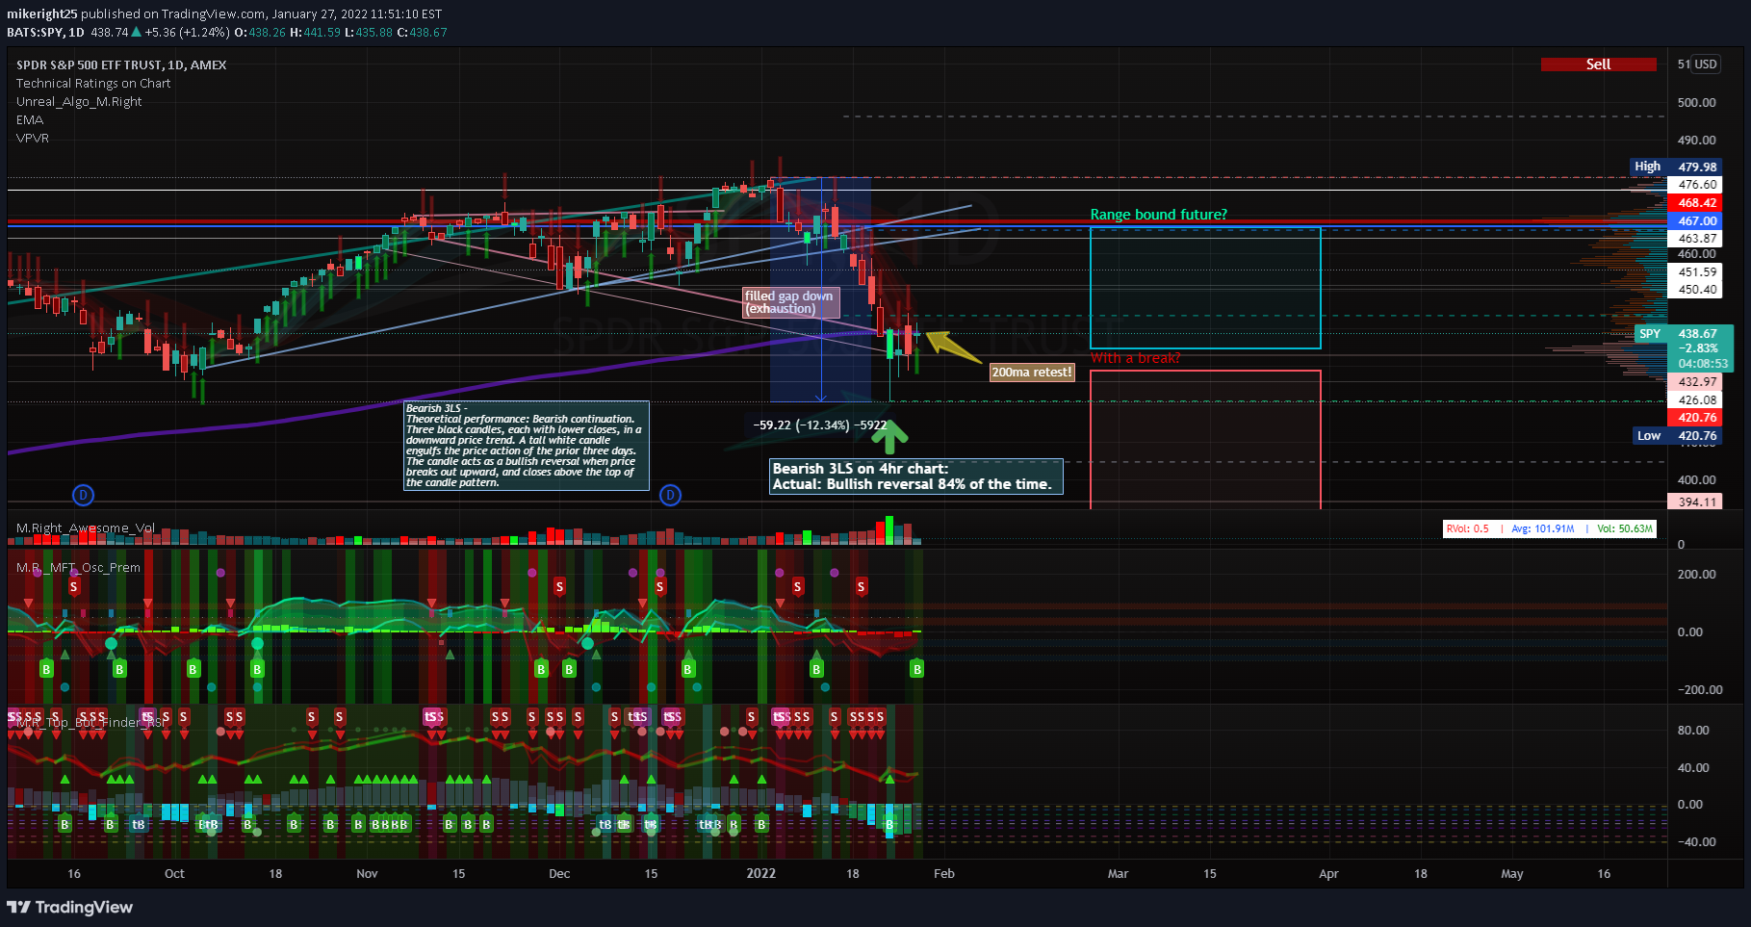This screenshot has height=927, width=1751.
Task: Click the D marker near December
Action: (x=670, y=495)
